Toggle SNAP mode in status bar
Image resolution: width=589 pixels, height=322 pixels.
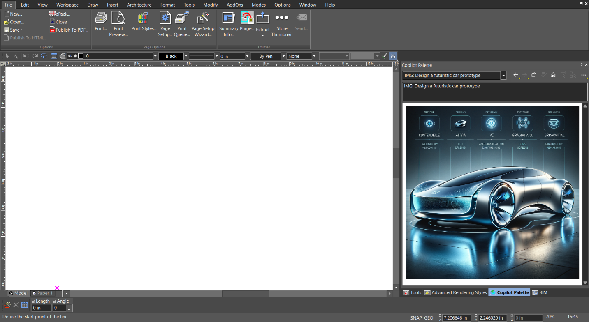pos(416,317)
